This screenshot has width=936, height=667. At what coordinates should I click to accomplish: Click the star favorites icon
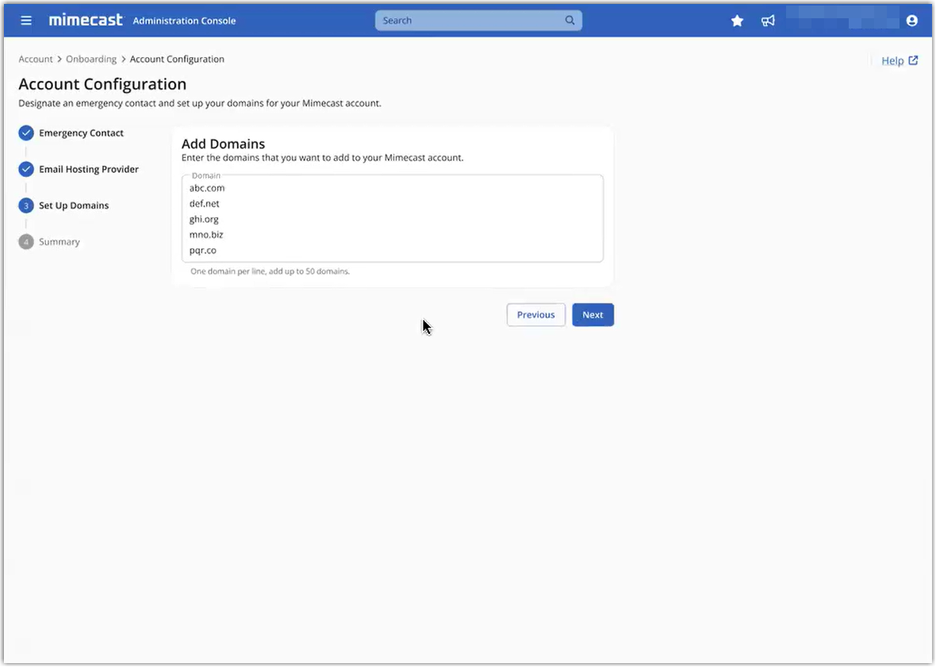[737, 21]
